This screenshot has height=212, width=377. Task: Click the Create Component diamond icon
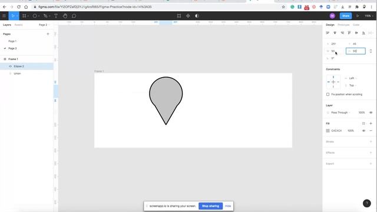[188, 16]
